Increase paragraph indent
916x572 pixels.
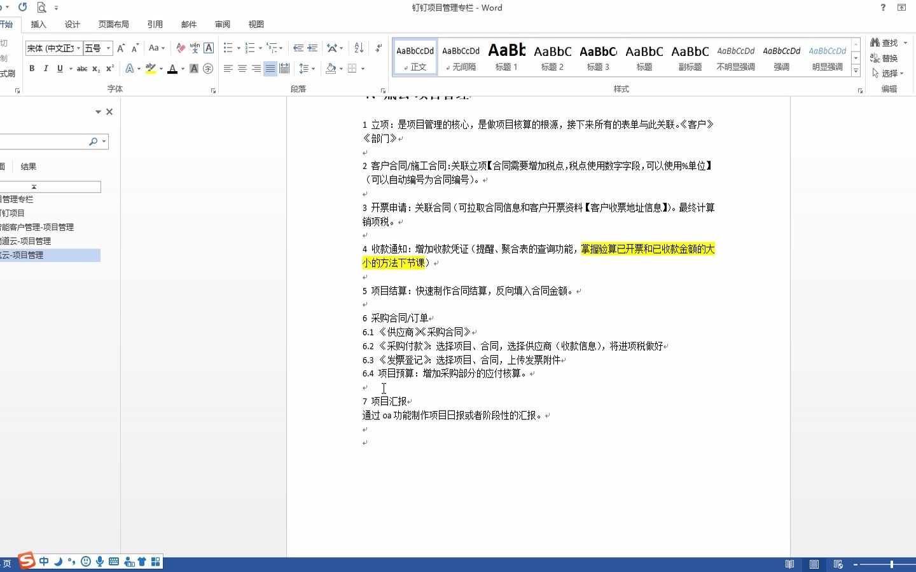pyautogui.click(x=312, y=48)
